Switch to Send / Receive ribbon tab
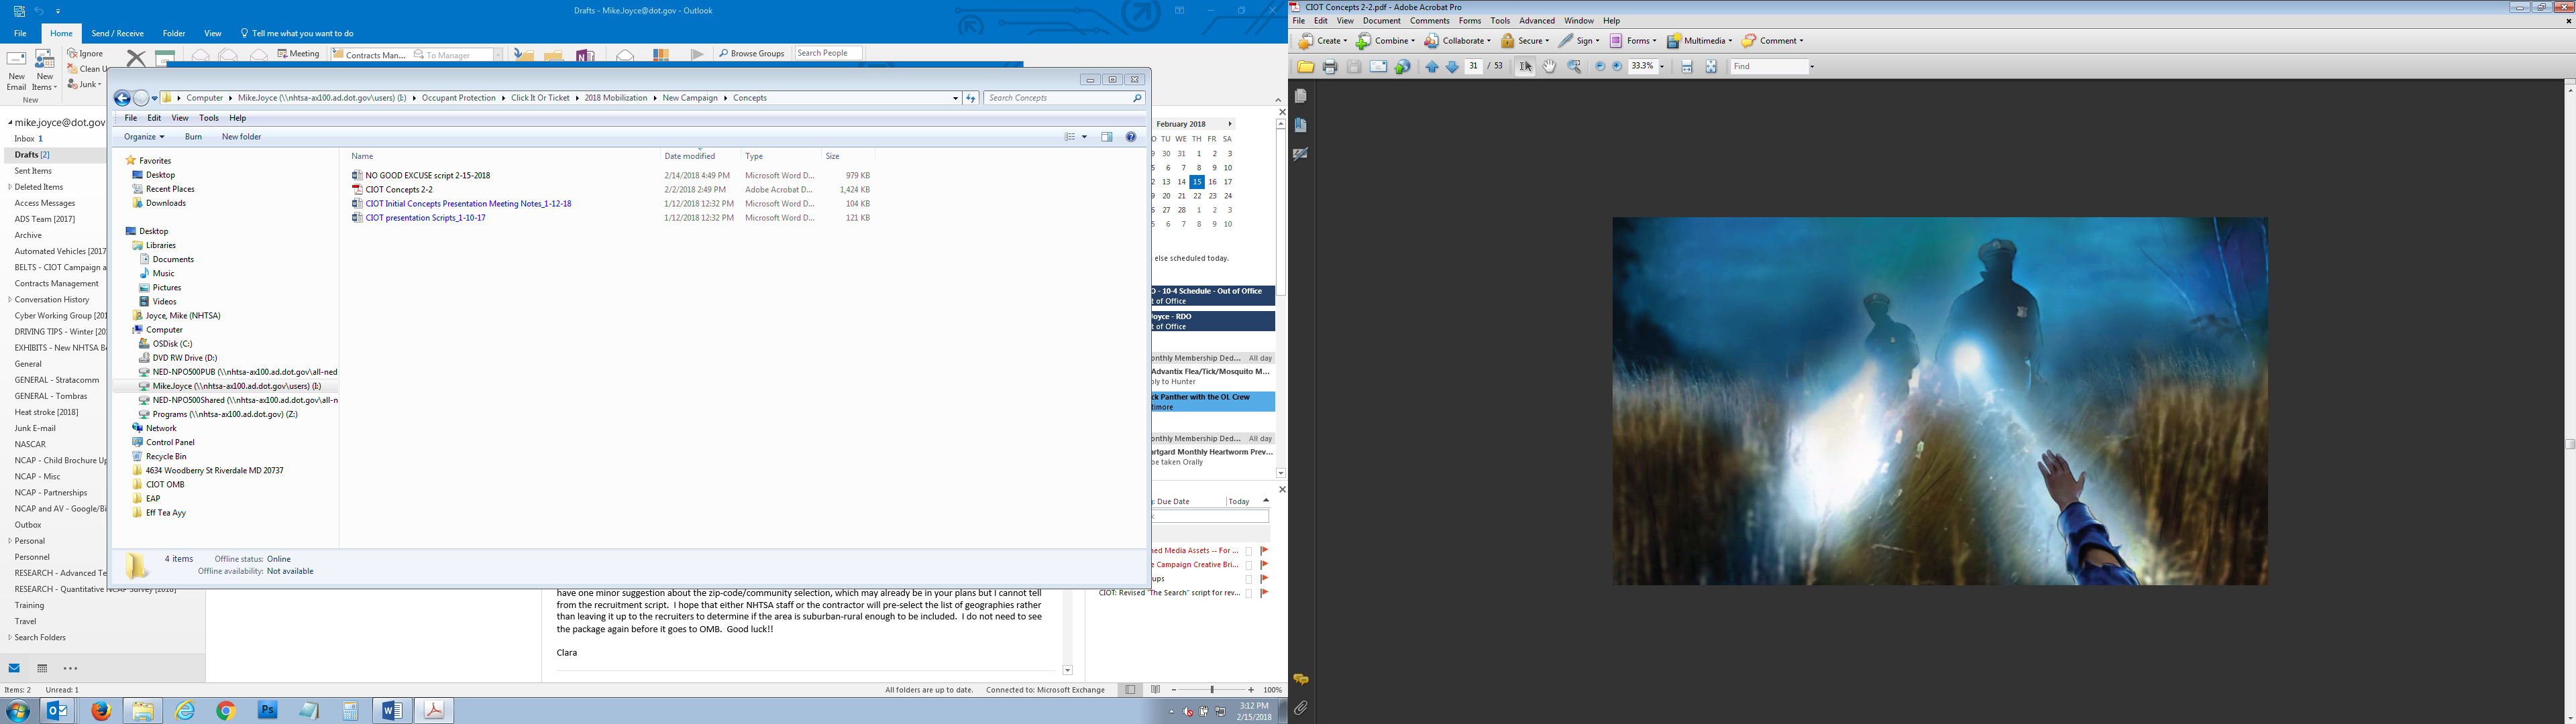 point(117,33)
